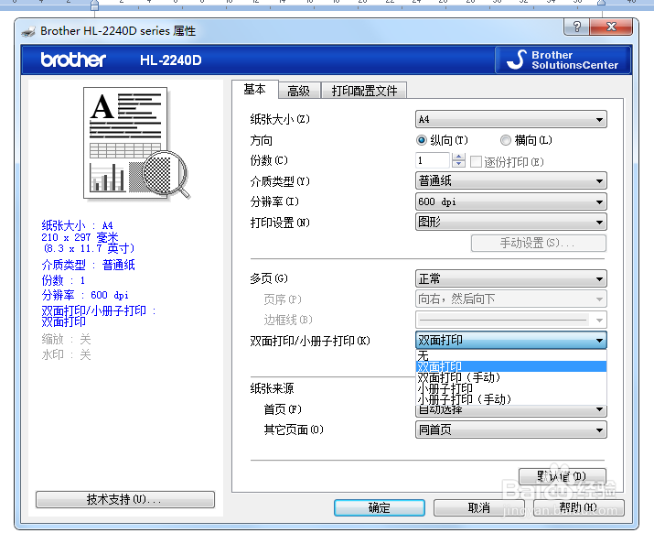Click 确定 button
This screenshot has height=533, width=654.
tap(379, 508)
